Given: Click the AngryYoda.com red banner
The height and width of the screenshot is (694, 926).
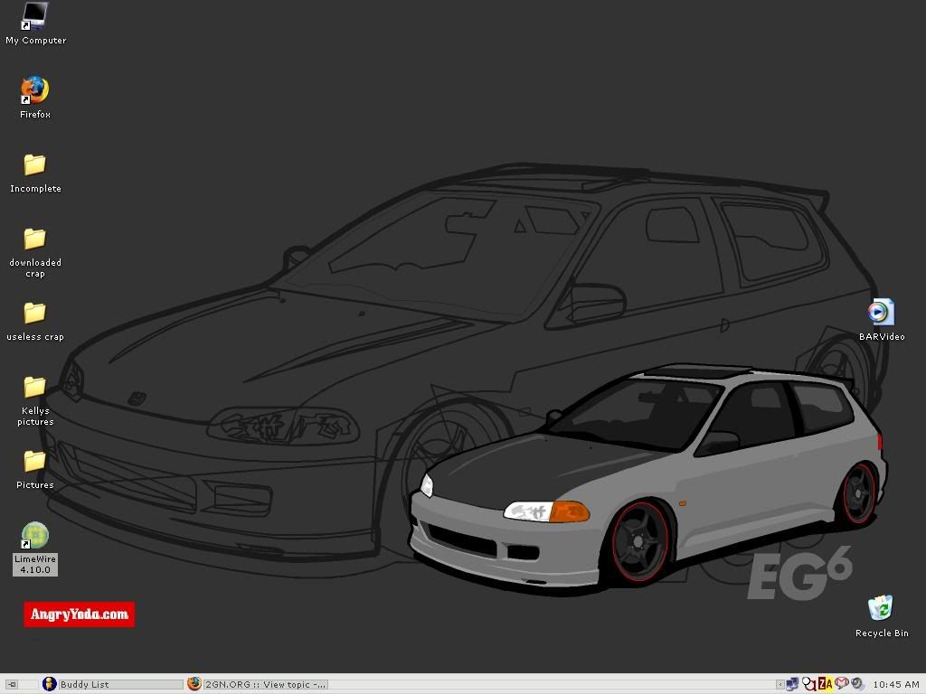Looking at the screenshot, I should 80,614.
